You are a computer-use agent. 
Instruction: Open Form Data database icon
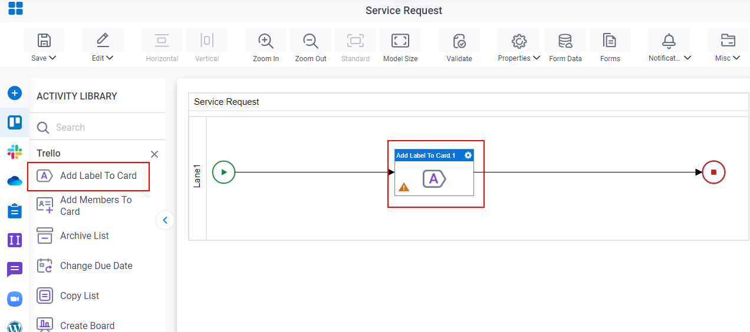(x=565, y=40)
